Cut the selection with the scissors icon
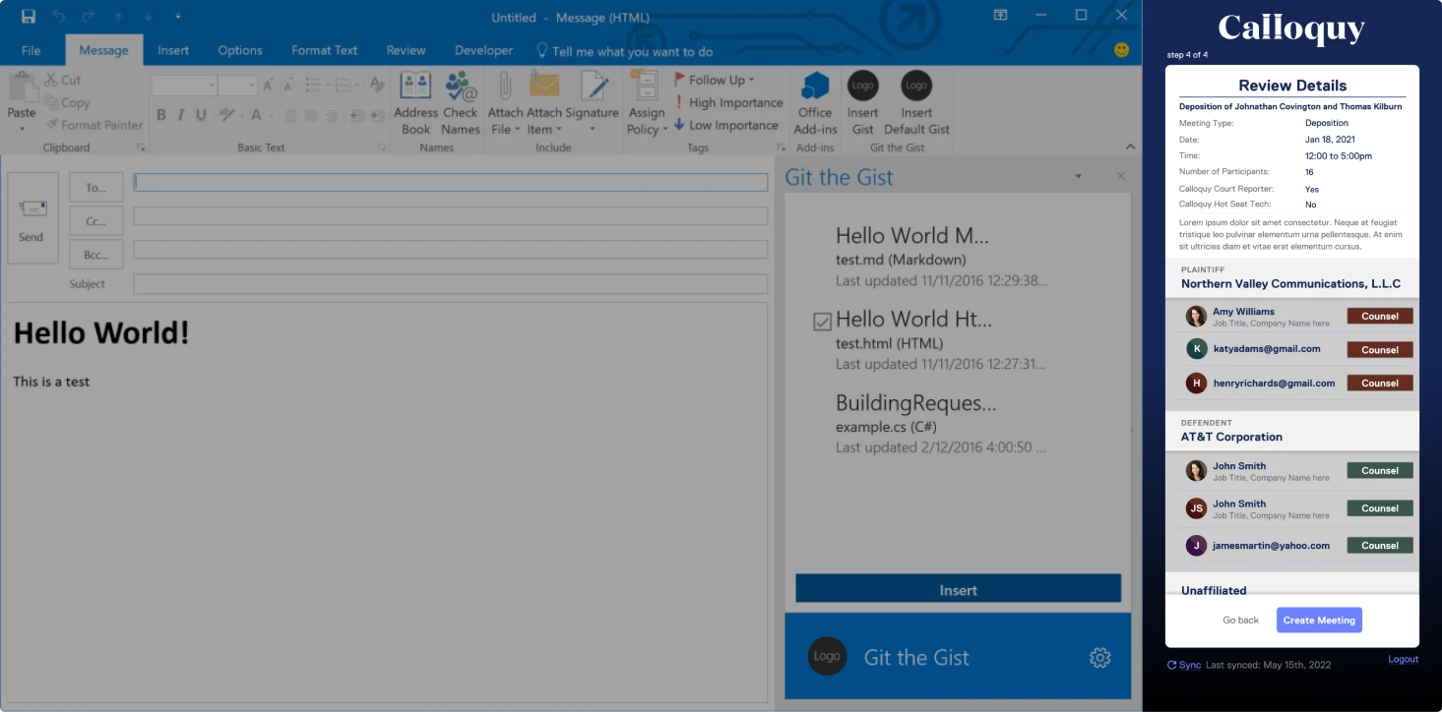1442x712 pixels. (51, 80)
